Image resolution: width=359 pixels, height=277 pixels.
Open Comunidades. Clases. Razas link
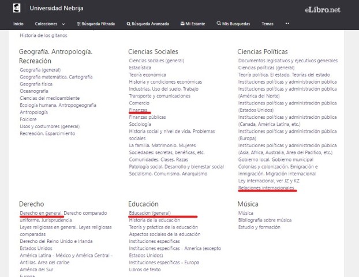tap(159, 159)
